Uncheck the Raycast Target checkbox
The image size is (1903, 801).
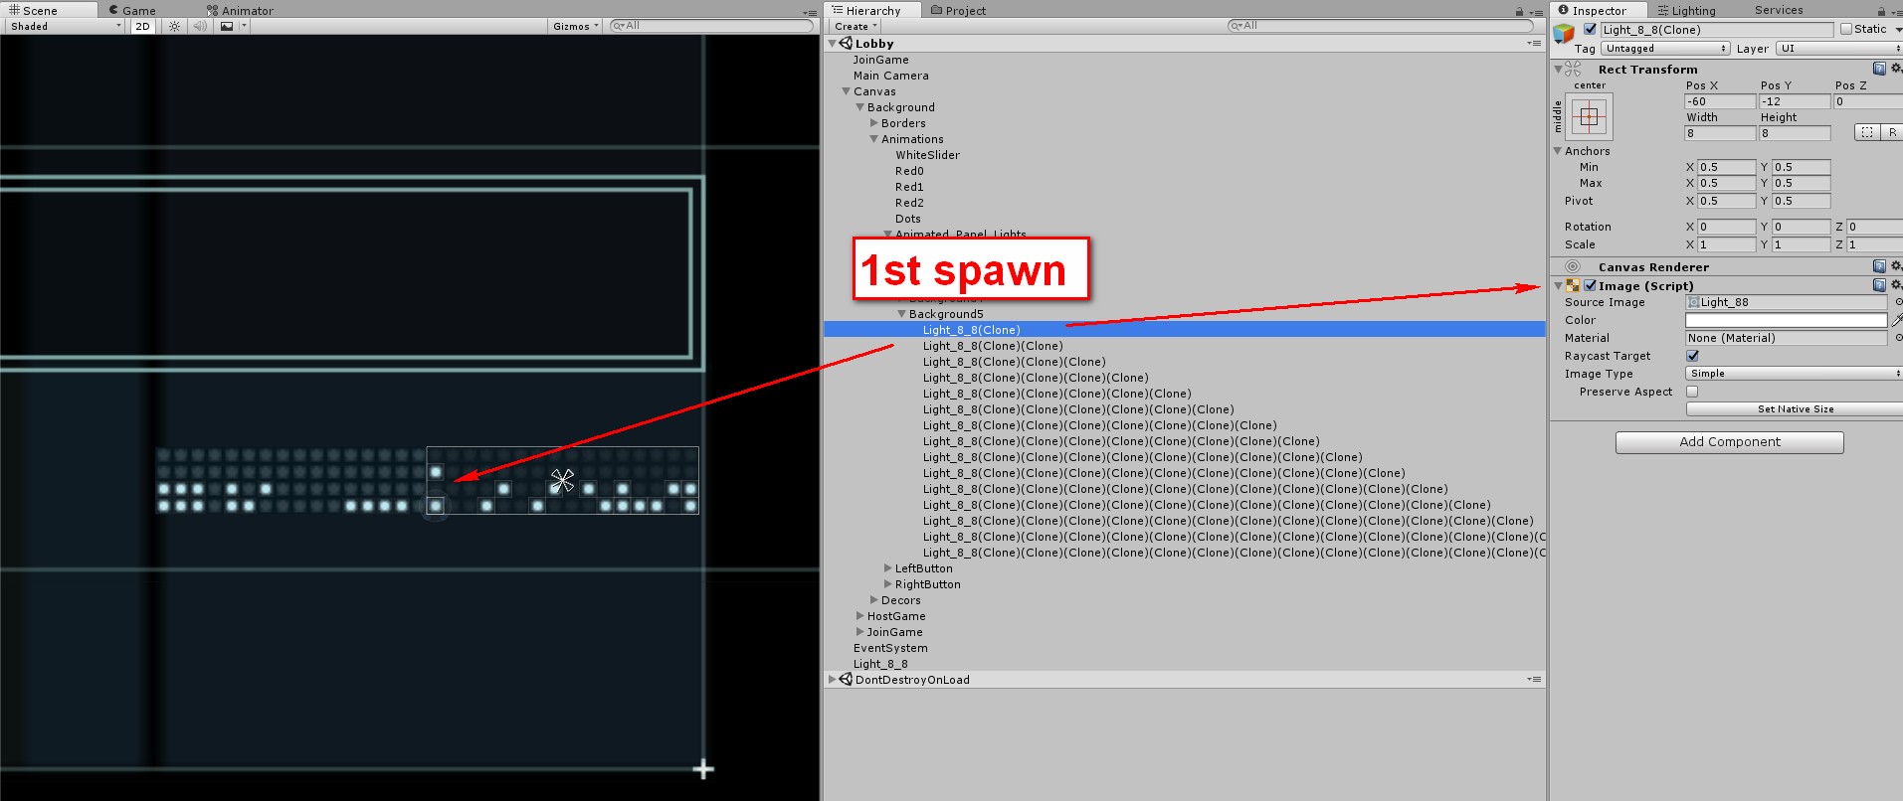[x=1693, y=356]
